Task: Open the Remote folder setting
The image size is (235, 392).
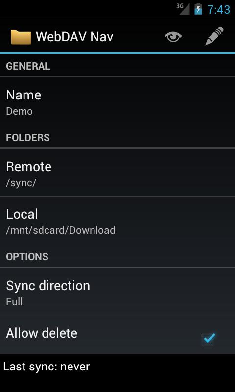Action: coord(117,173)
